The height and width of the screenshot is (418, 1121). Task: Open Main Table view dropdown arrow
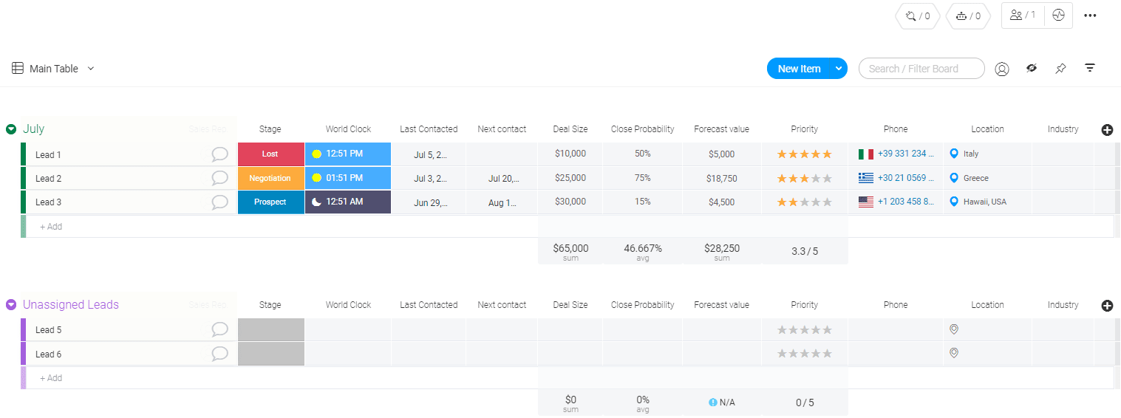(x=91, y=69)
